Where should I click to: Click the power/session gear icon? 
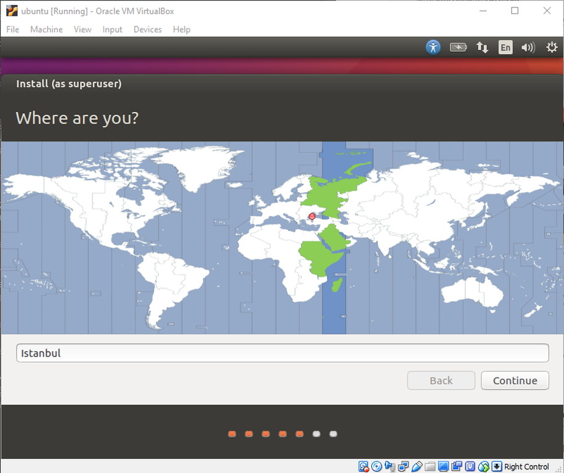coord(551,47)
